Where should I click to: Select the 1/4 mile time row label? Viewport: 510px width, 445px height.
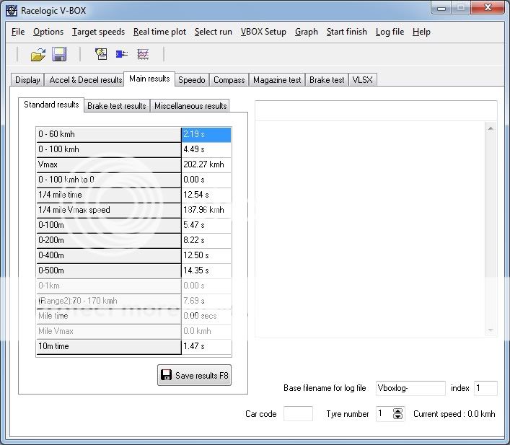point(108,195)
